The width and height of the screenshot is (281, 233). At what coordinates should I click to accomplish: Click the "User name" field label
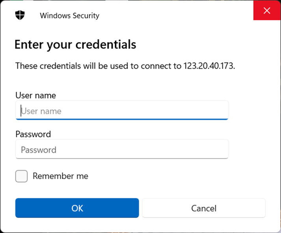[35, 95]
